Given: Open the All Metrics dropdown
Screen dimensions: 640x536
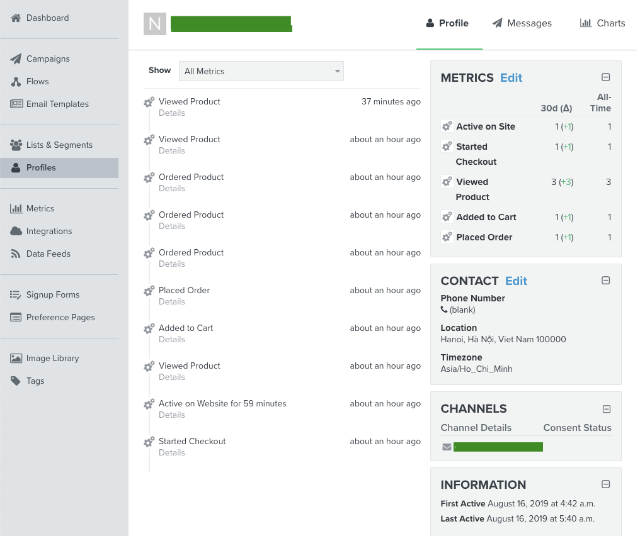Looking at the screenshot, I should 261,71.
